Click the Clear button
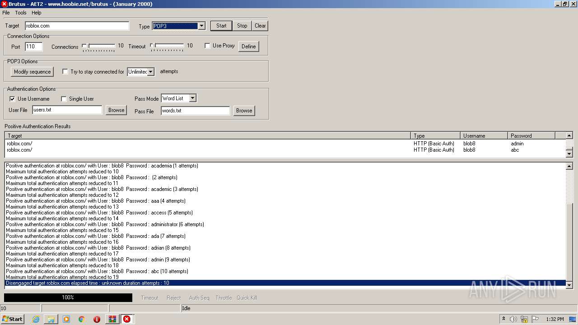 click(x=260, y=26)
